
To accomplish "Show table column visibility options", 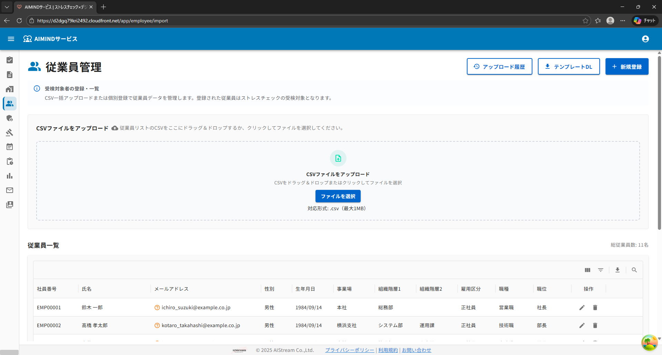I will click(588, 270).
